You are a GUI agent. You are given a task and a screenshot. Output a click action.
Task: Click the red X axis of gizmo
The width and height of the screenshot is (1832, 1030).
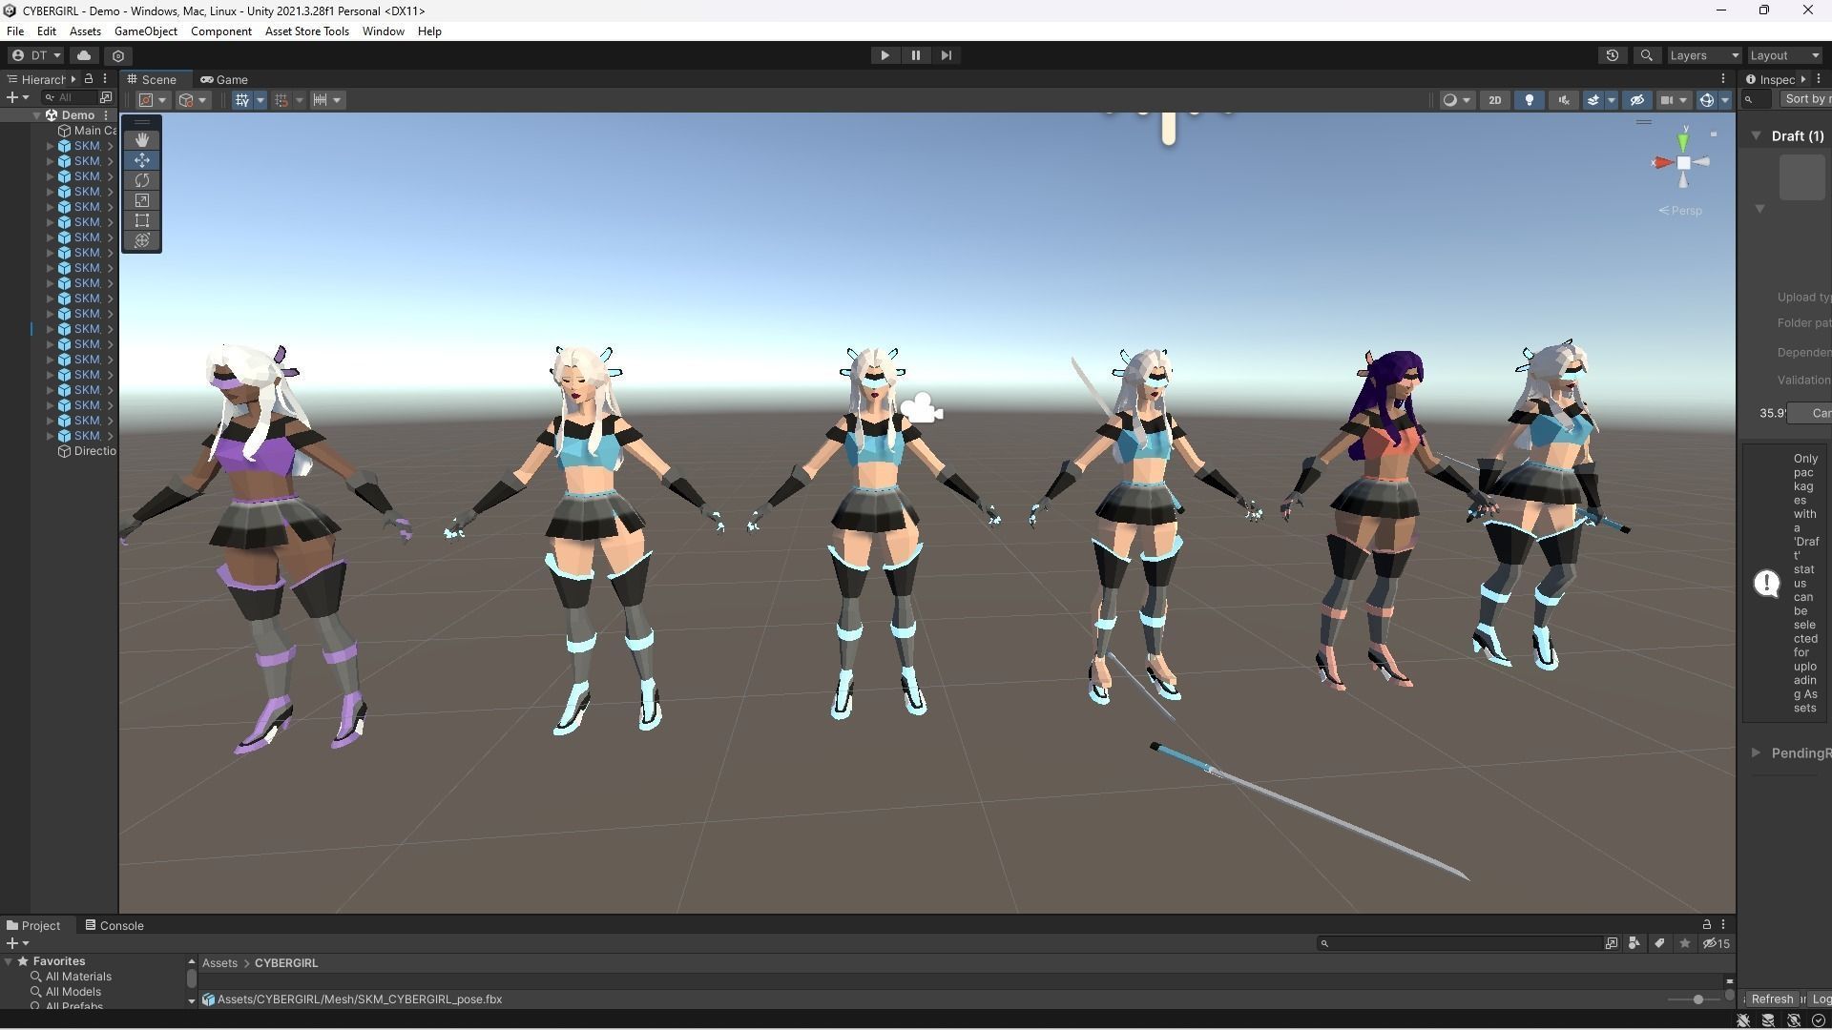point(1663,163)
